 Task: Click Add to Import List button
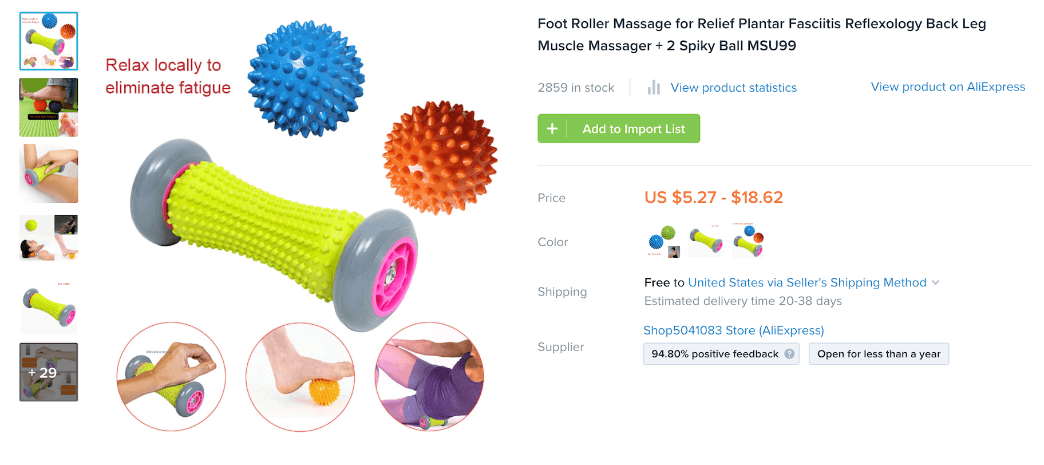click(619, 129)
